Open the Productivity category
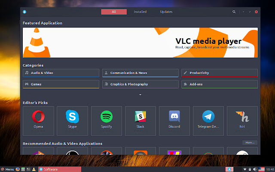Screen dimensions: 275x172 [220, 73]
